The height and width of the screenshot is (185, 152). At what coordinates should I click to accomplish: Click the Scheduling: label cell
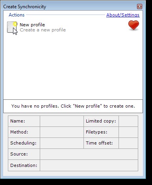(24, 143)
